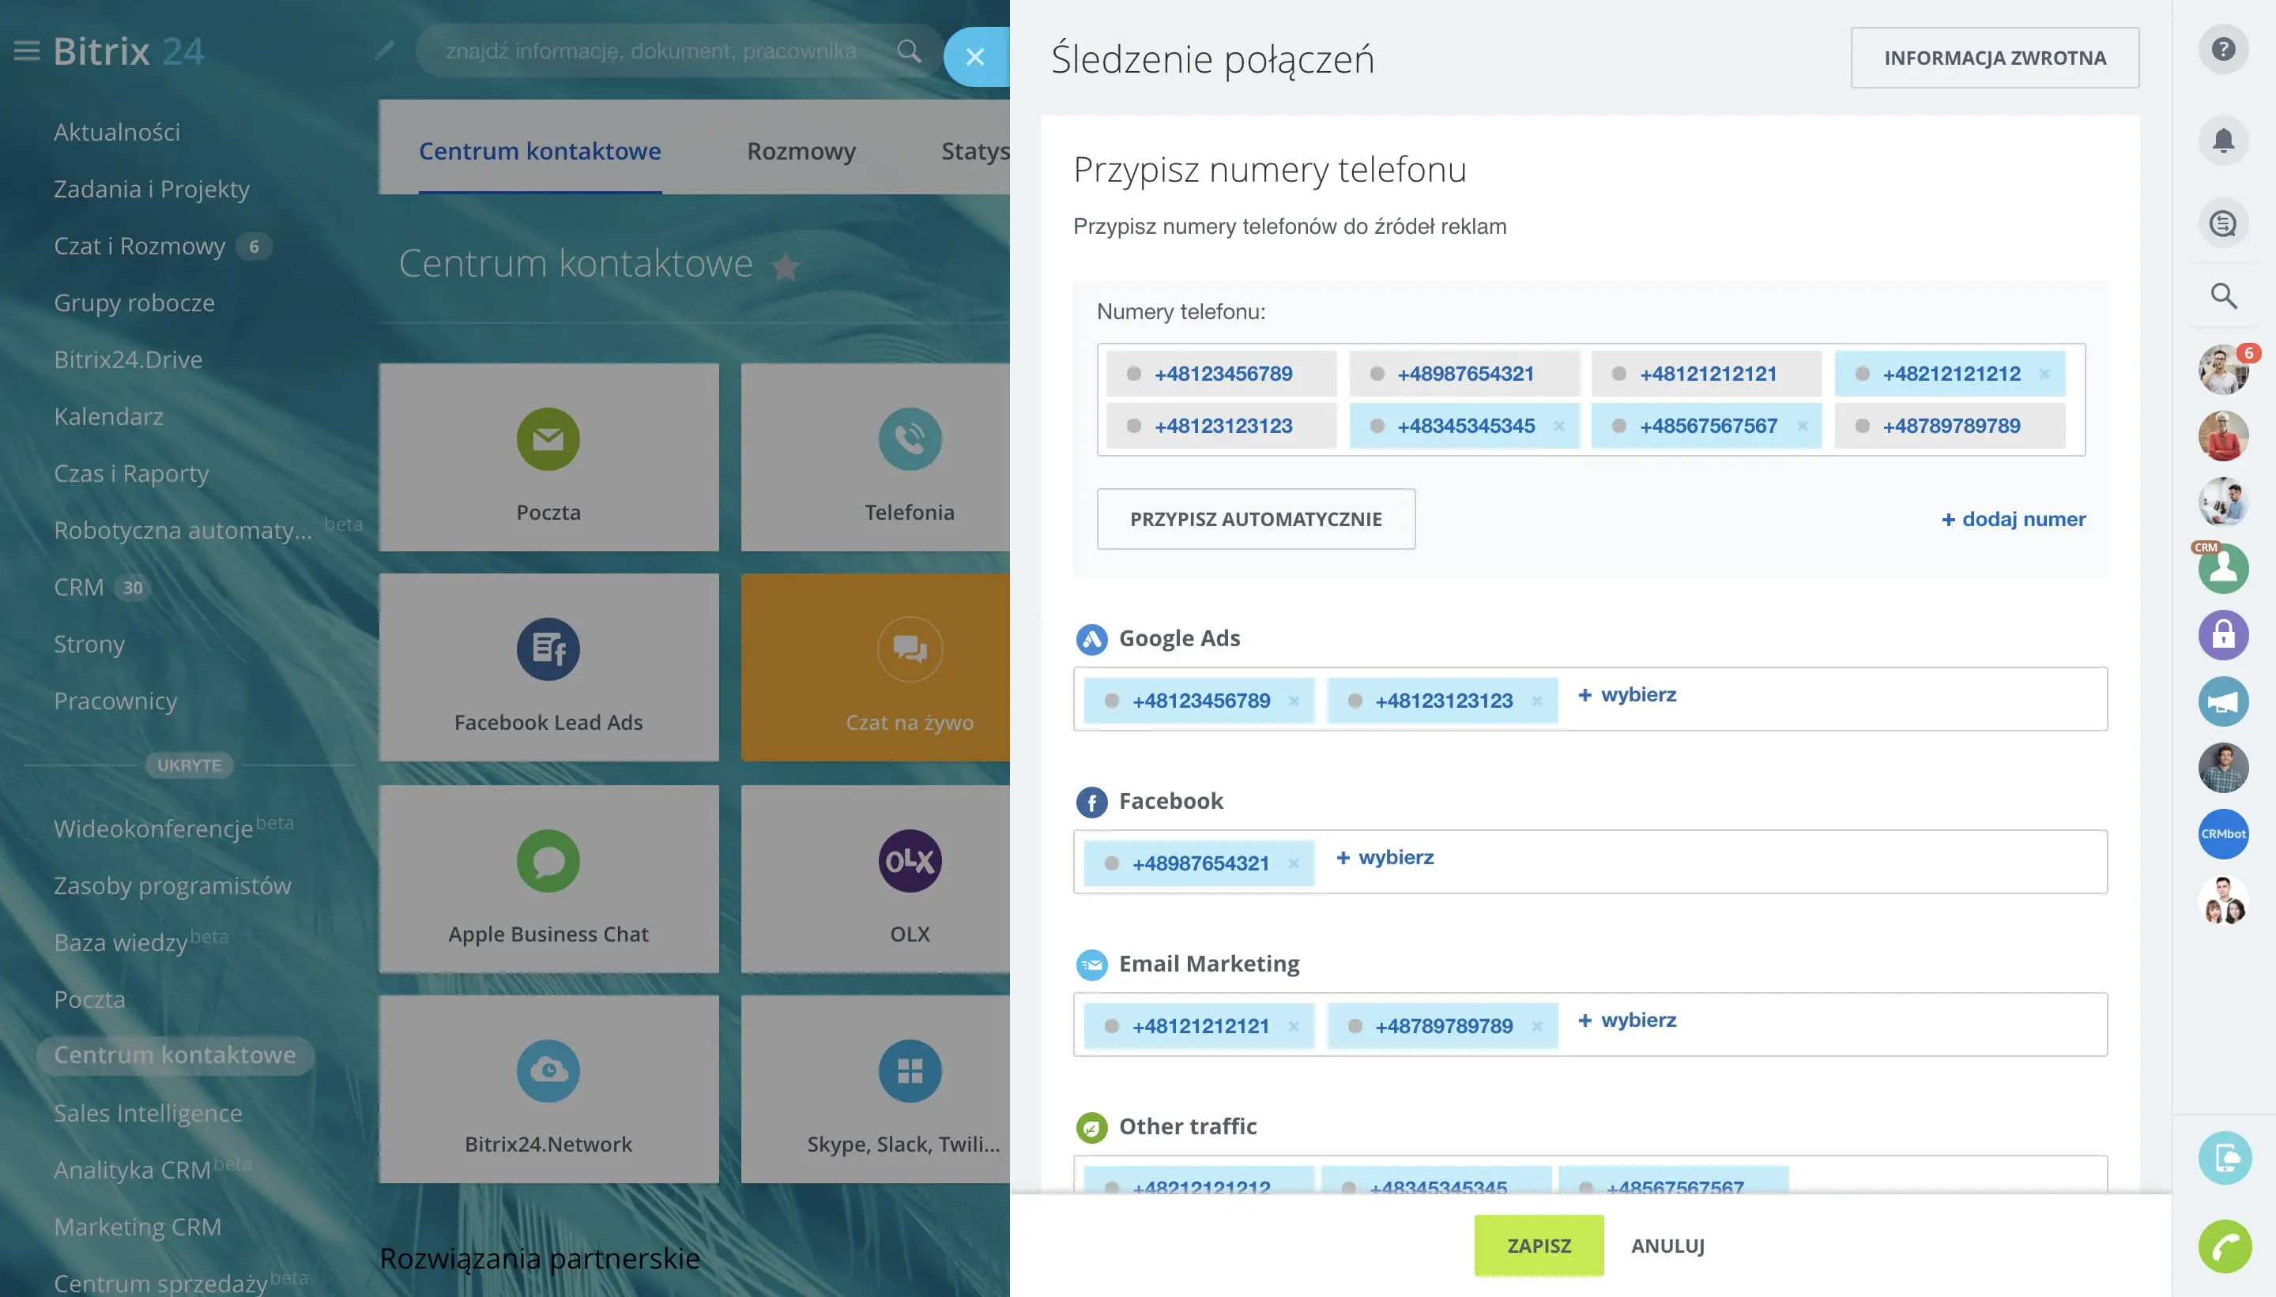Open the wybierz number picker for Google Ads
The image size is (2276, 1297).
(x=1627, y=695)
